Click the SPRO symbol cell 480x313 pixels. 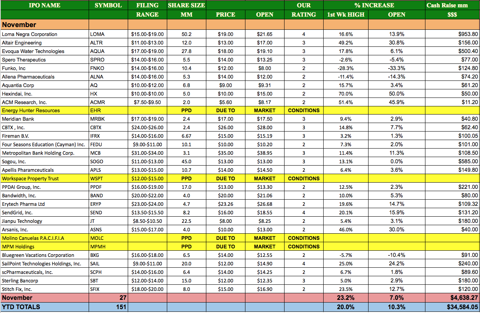pyautogui.click(x=108, y=60)
